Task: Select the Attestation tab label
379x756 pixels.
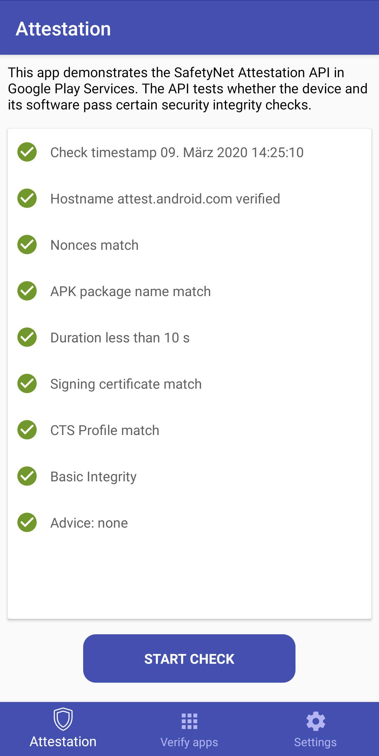Action: click(x=63, y=742)
